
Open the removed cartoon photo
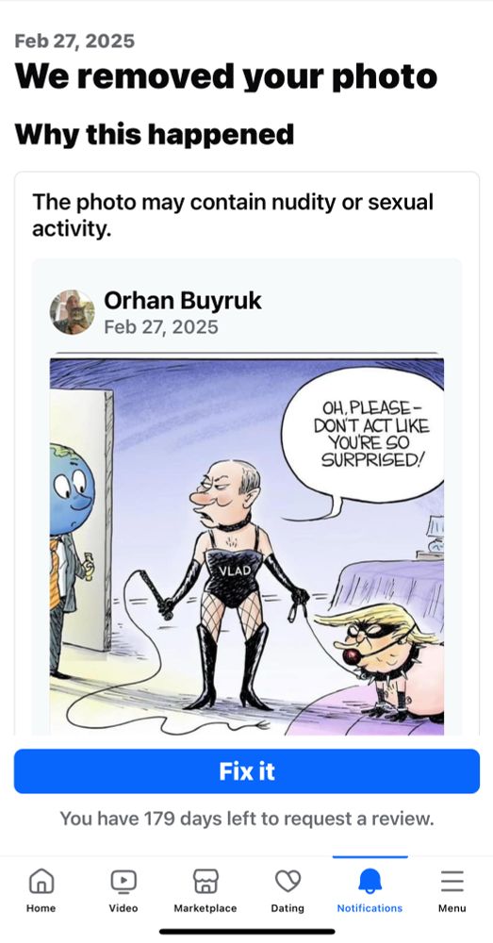pyautogui.click(x=247, y=546)
